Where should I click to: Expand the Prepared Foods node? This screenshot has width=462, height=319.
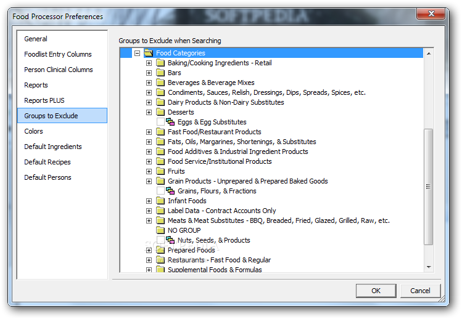(149, 250)
